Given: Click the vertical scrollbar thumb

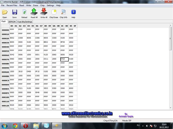Looking at the screenshot, I should tap(171, 38).
